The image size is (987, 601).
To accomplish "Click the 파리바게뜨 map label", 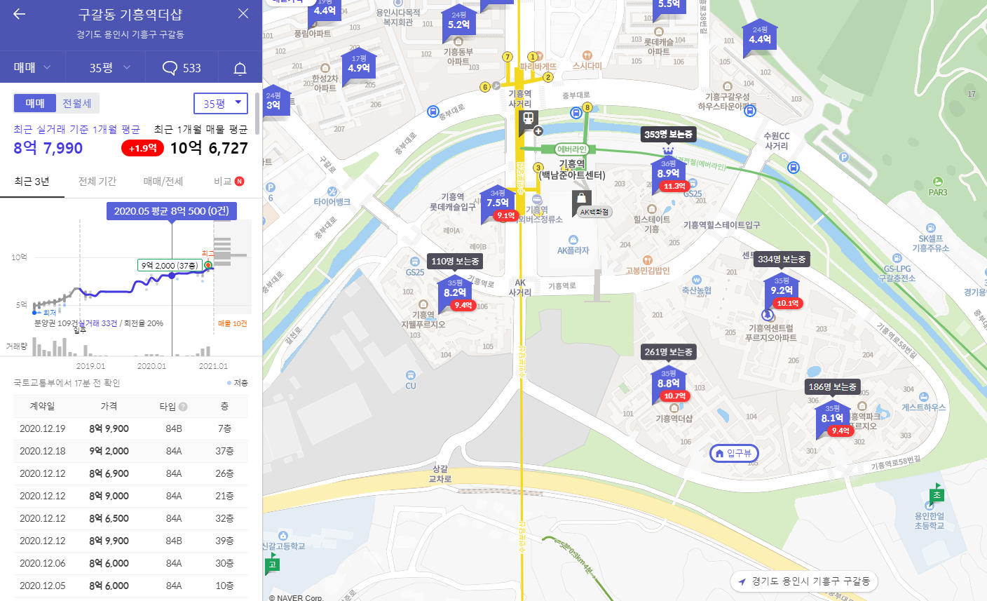I will coord(538,67).
